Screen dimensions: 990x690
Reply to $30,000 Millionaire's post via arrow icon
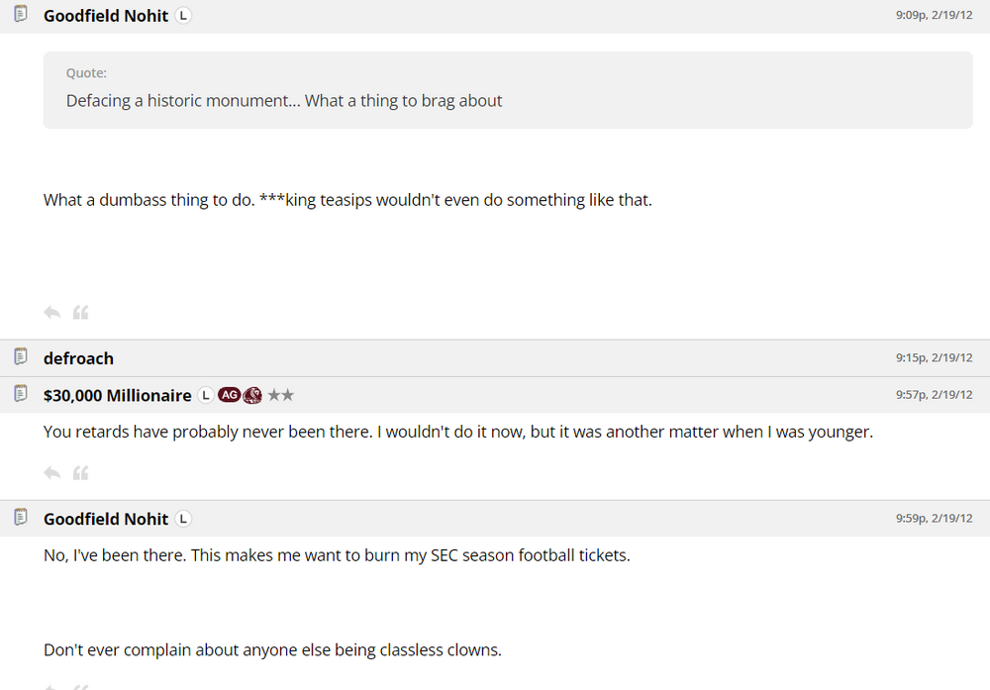pos(52,473)
